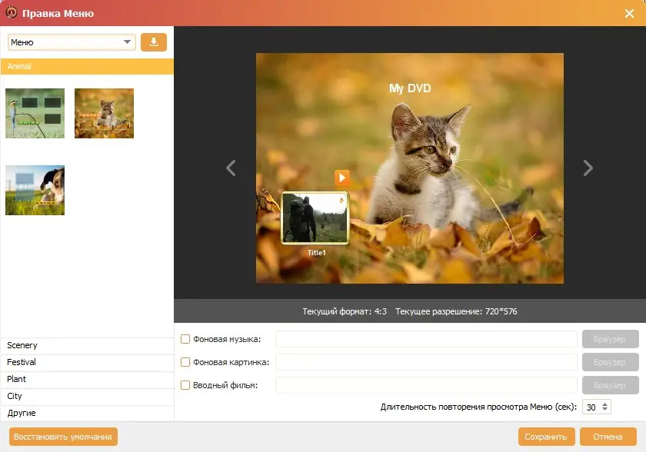Screen dimensions: 646x452
Task: Click the right arrow to view next template
Action: 588,167
